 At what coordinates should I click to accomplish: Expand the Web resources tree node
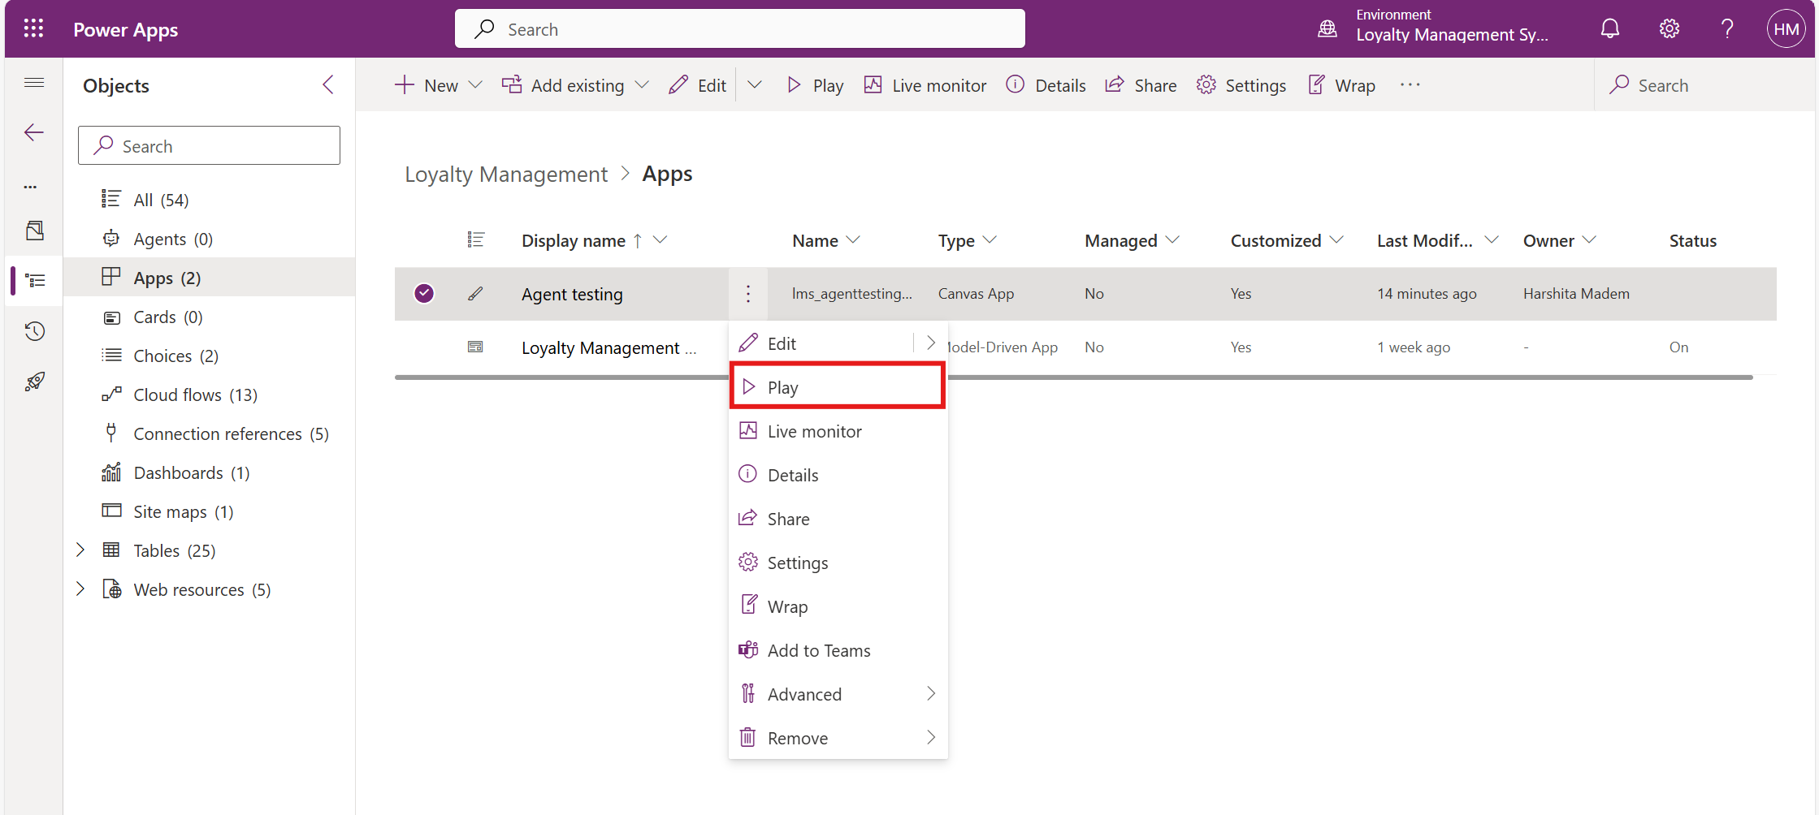point(80,589)
